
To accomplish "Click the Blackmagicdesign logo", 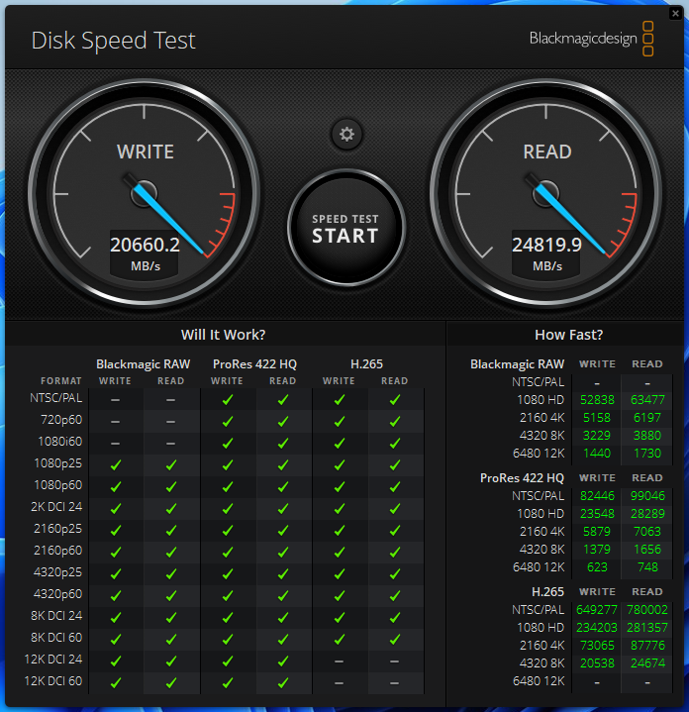I will click(591, 39).
